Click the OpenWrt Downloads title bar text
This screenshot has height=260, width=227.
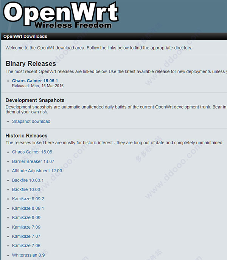(x=25, y=36)
